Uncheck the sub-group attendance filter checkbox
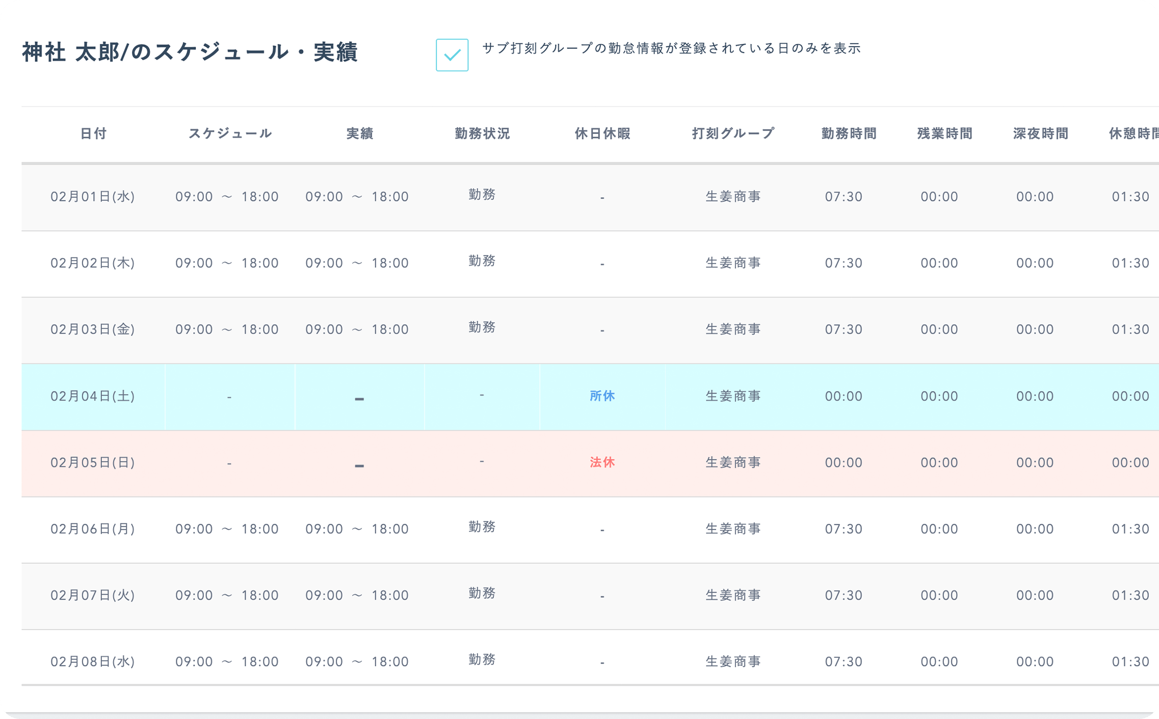Screen dimensions: 1159x719 452,55
